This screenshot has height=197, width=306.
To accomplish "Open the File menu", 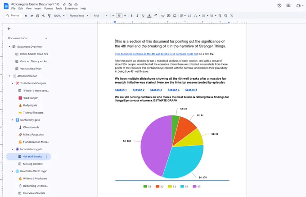I will click(13, 9).
